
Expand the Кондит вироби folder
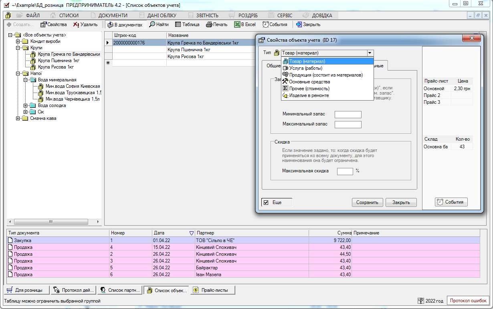click(x=18, y=41)
